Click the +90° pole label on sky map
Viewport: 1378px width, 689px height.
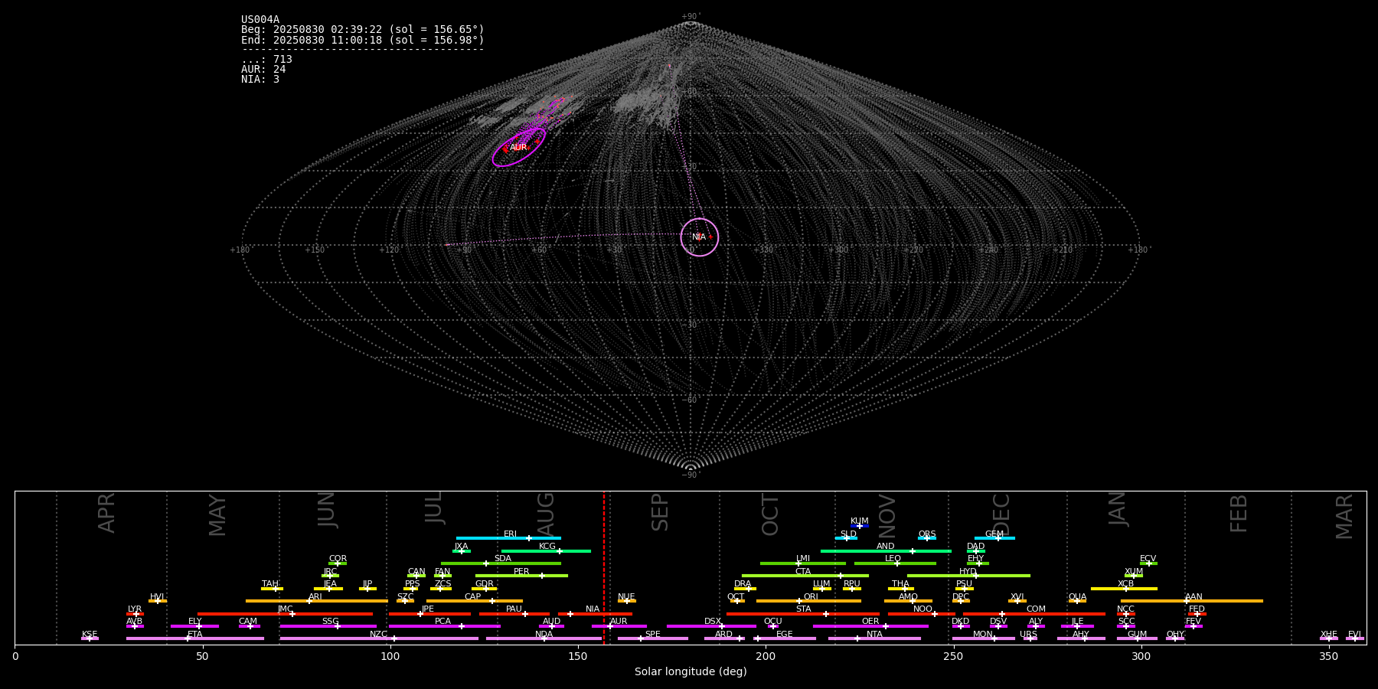[x=691, y=17]
